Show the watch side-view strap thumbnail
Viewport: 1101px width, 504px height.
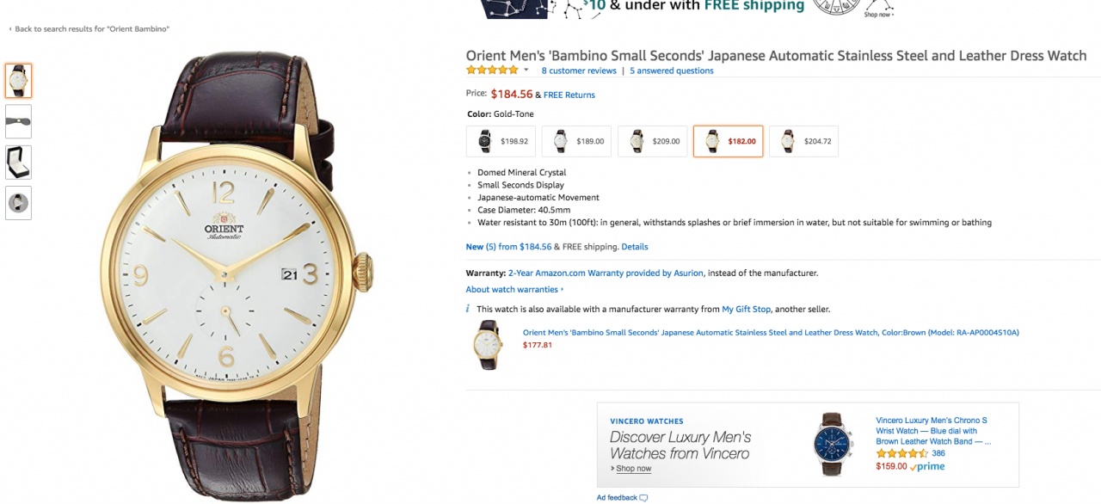point(18,122)
